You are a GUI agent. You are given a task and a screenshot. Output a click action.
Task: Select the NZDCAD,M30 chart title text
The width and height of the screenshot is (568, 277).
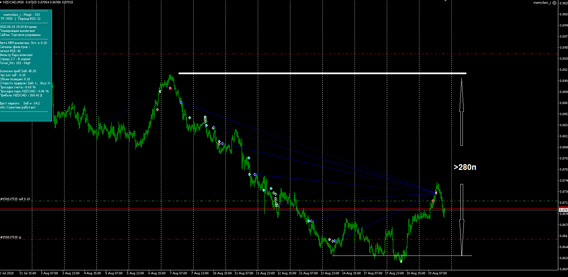click(x=13, y=2)
